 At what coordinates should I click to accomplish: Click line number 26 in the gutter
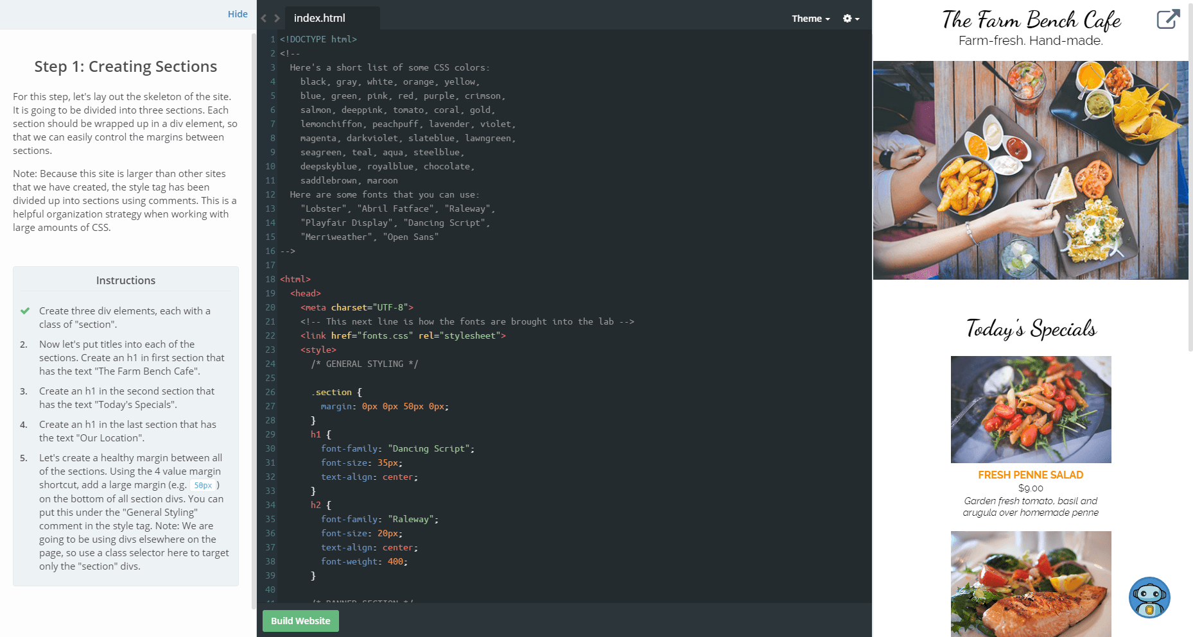pos(270,392)
